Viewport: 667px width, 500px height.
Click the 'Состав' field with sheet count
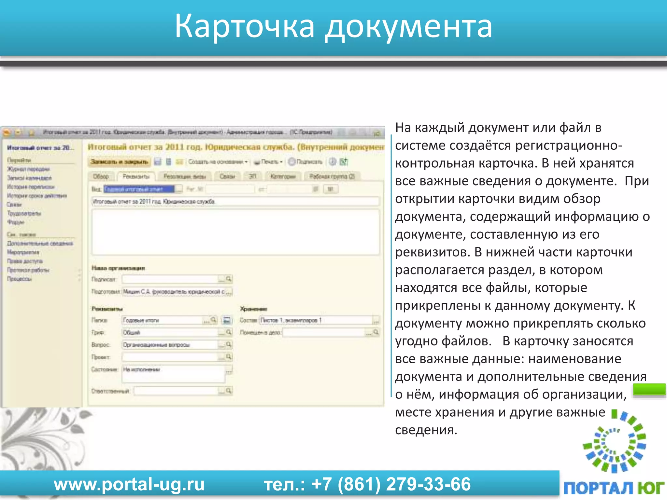click(x=316, y=320)
